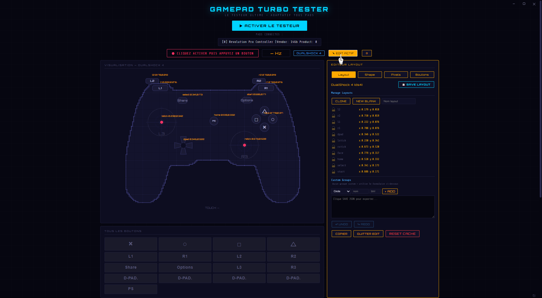The width and height of the screenshot is (542, 298).
Task: Click the square face button on controller
Action: (x=256, y=120)
